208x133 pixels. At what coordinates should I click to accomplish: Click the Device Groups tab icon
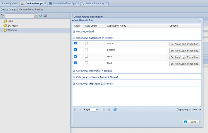pyautogui.click(x=23, y=4)
